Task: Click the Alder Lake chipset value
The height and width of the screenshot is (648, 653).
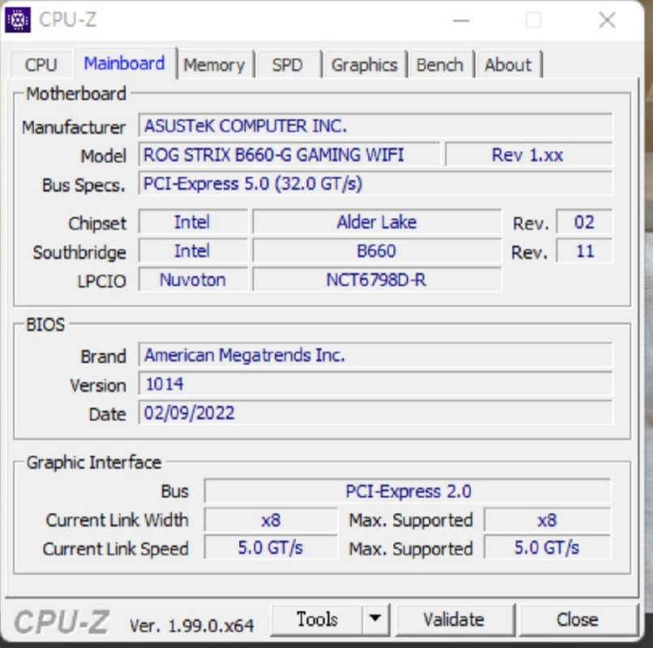Action: pyautogui.click(x=377, y=222)
